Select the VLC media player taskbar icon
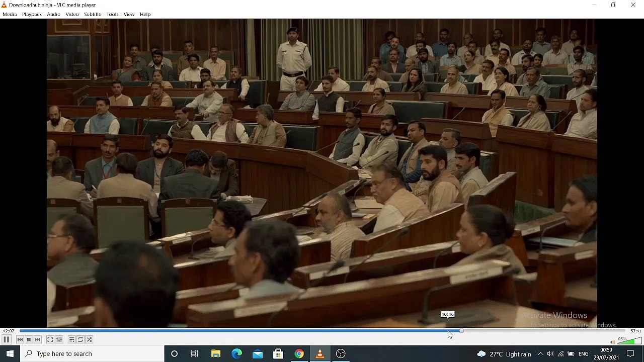The height and width of the screenshot is (362, 644). click(320, 354)
